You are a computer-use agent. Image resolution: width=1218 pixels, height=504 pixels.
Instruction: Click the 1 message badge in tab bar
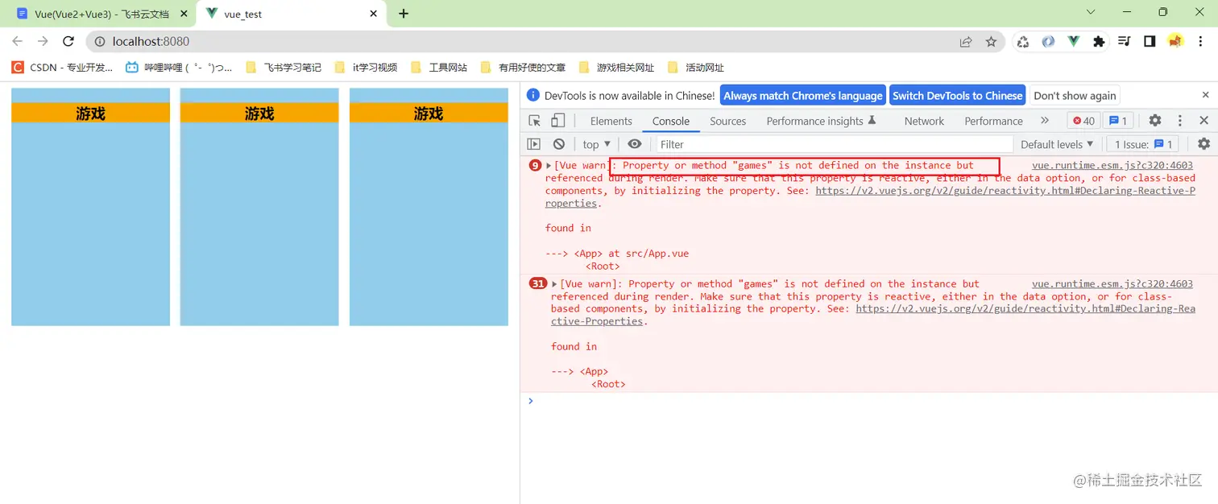click(x=1117, y=121)
